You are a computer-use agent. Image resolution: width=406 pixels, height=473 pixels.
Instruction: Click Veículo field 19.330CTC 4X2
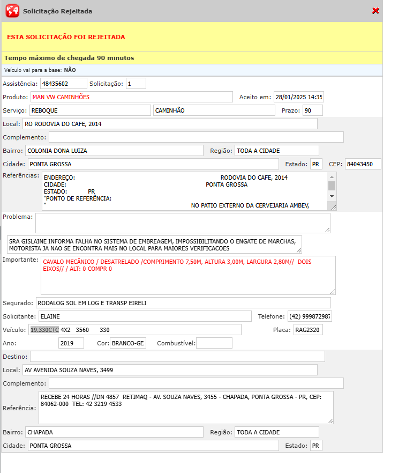tap(135, 330)
